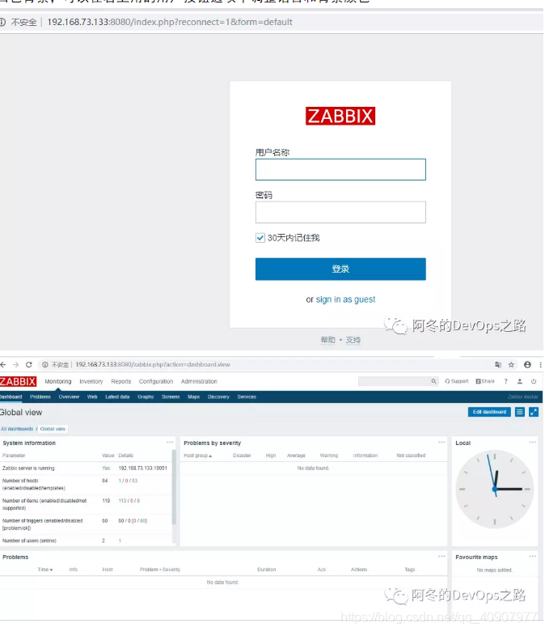Open the user profile icon in Zabbix header
This screenshot has height=632, width=545.
520,381
